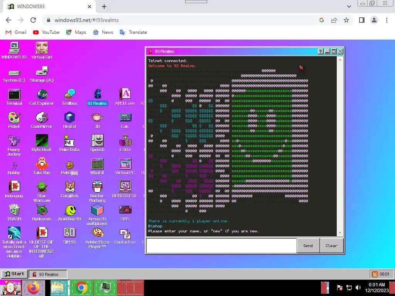Open the ANSI Love icon
This screenshot has height=296, width=395.
[x=125, y=97]
